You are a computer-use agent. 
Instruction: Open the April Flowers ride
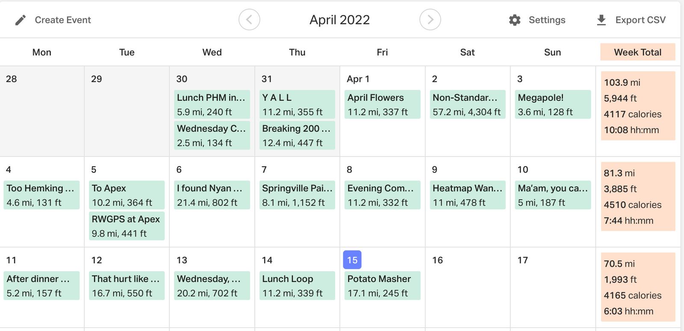(382, 104)
